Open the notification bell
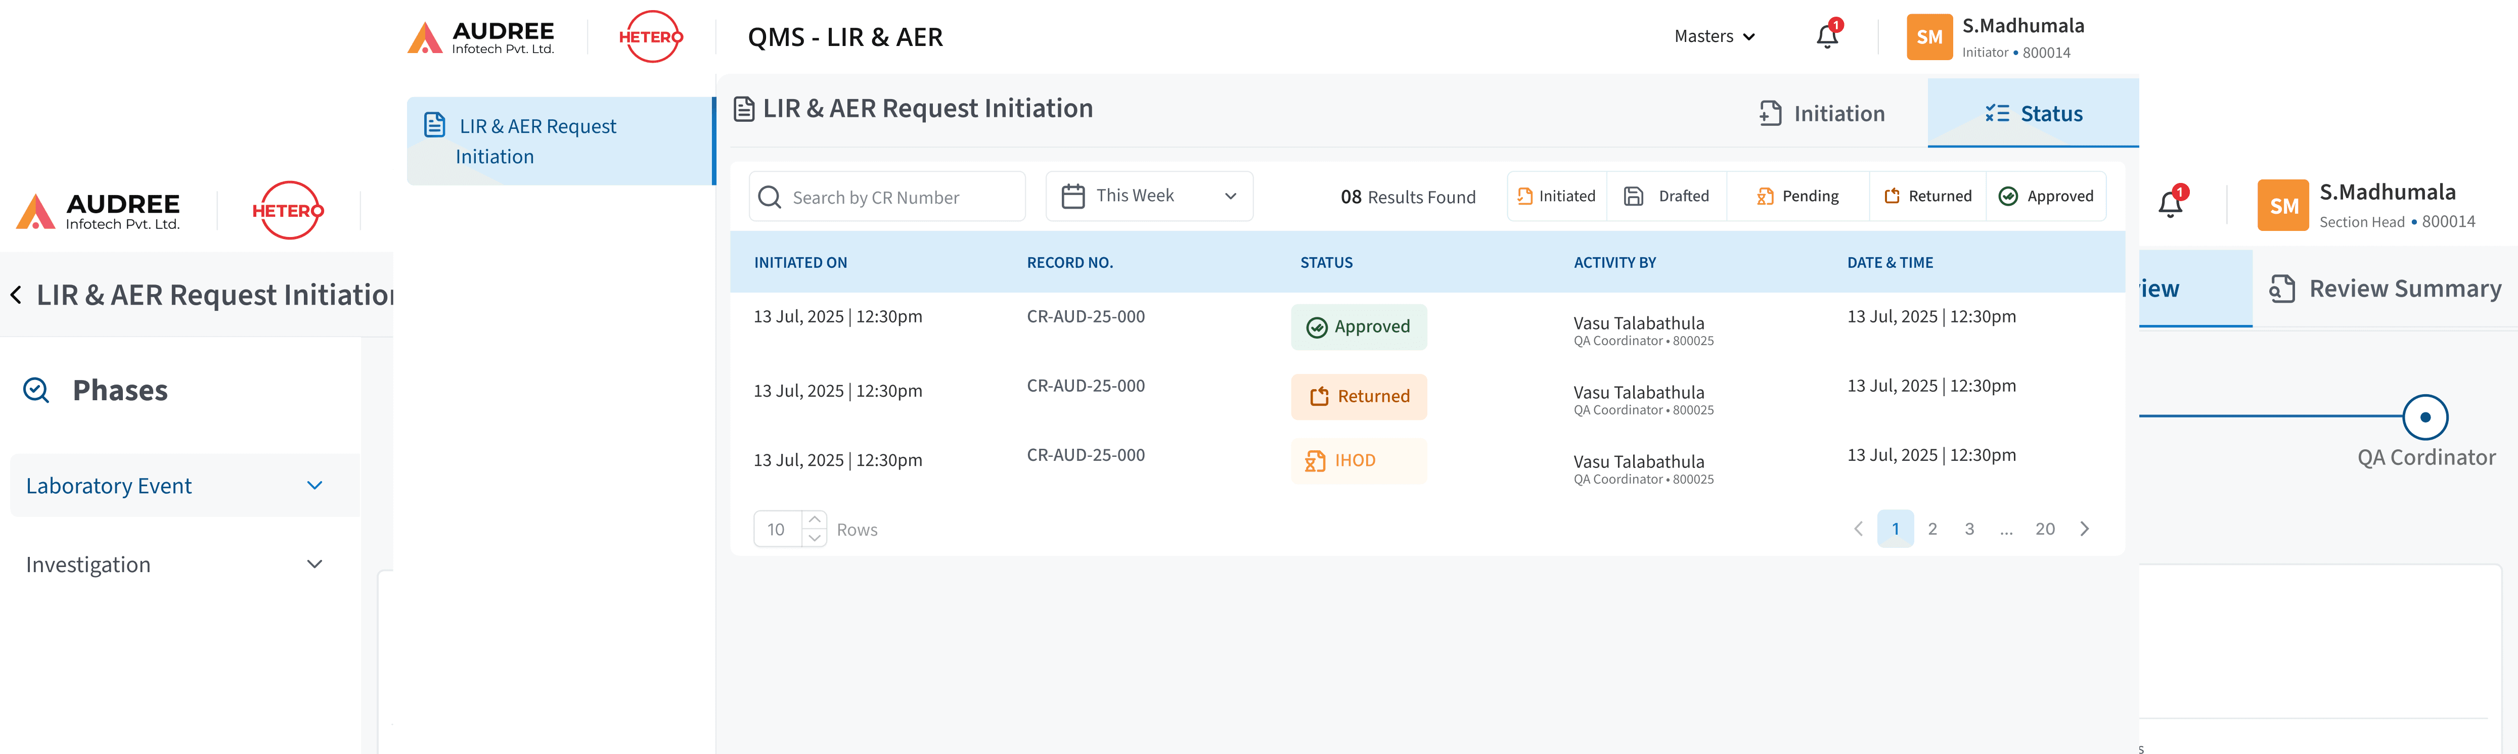2518x754 pixels. coord(1827,36)
